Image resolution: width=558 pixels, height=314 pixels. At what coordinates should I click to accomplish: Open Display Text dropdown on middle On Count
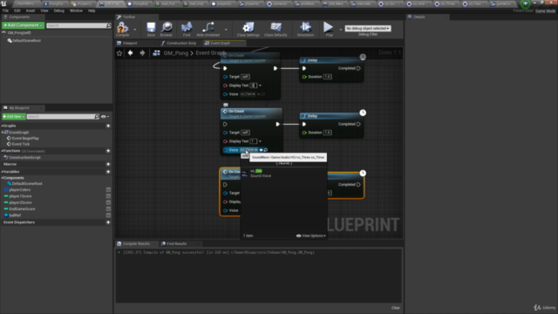tap(260, 141)
